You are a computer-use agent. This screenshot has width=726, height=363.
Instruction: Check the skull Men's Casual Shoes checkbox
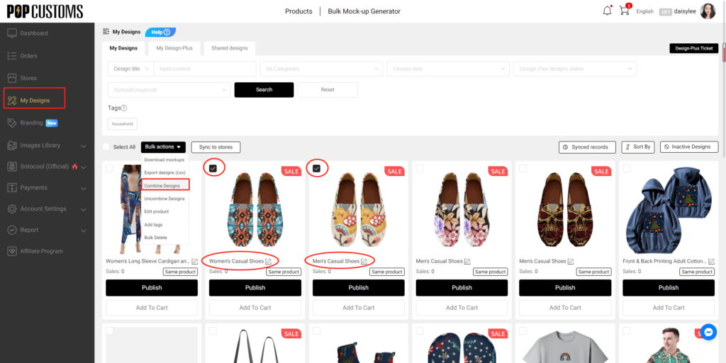point(523,169)
